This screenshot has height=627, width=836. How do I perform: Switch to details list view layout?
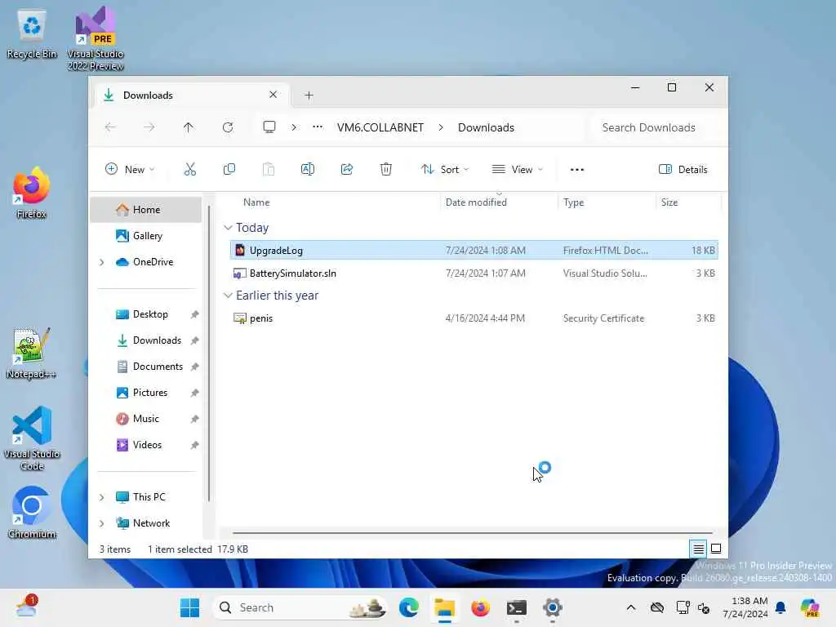(699, 549)
